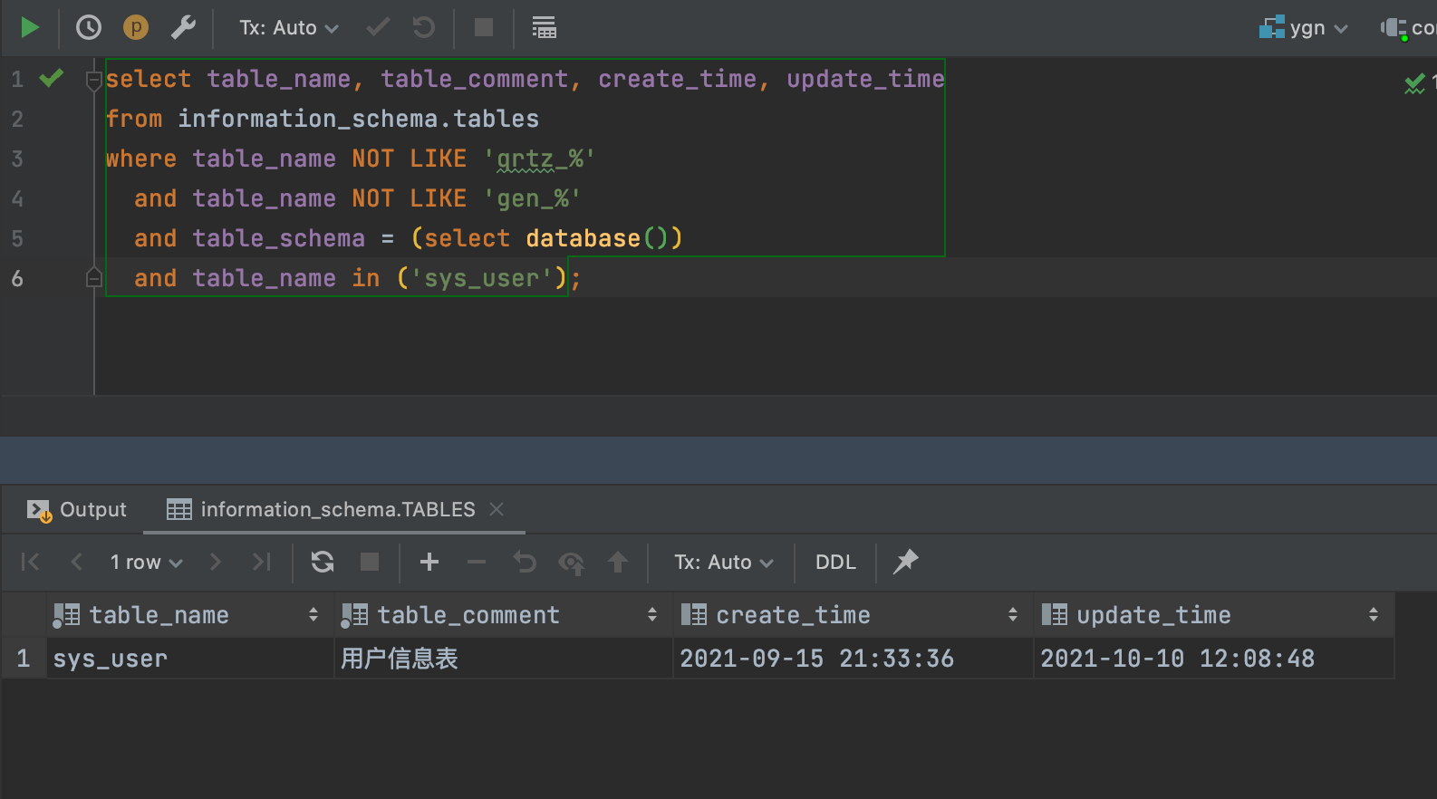Open the results Tx: Auto dropdown
The image size is (1437, 799).
click(724, 563)
